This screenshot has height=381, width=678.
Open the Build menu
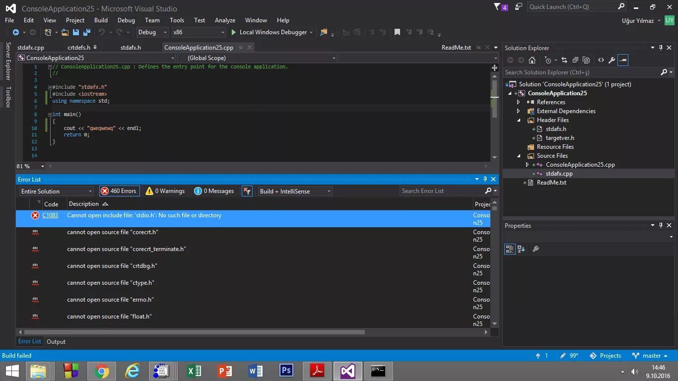[x=101, y=20]
